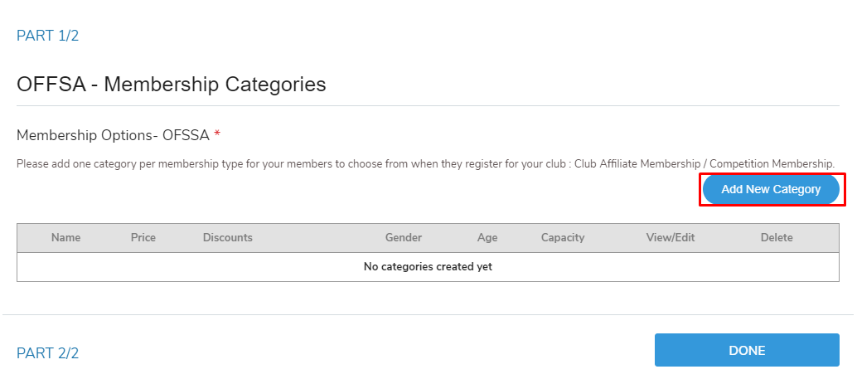Click the Age column header
This screenshot has height=379, width=857.
click(x=487, y=238)
